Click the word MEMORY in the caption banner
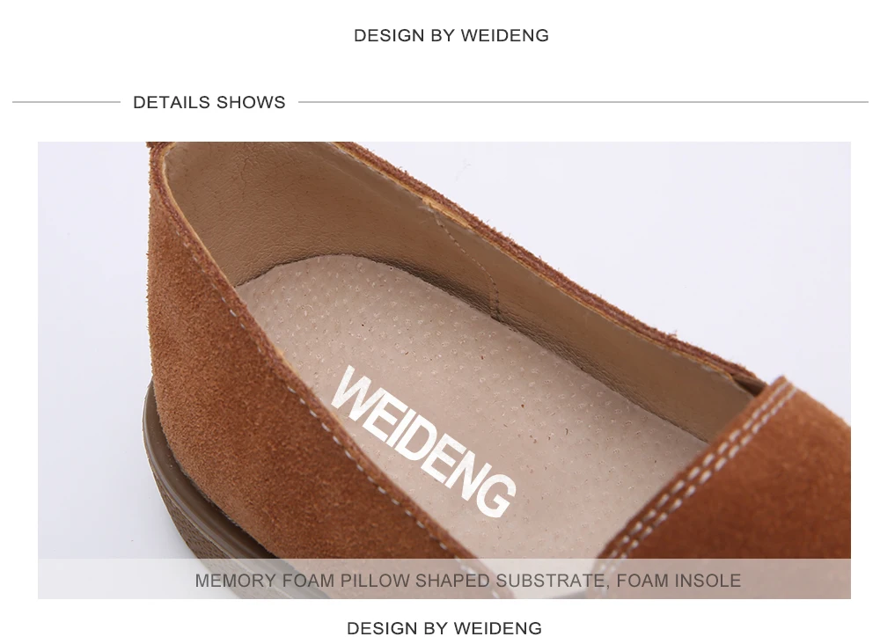This screenshot has height=644, width=880. 235,581
